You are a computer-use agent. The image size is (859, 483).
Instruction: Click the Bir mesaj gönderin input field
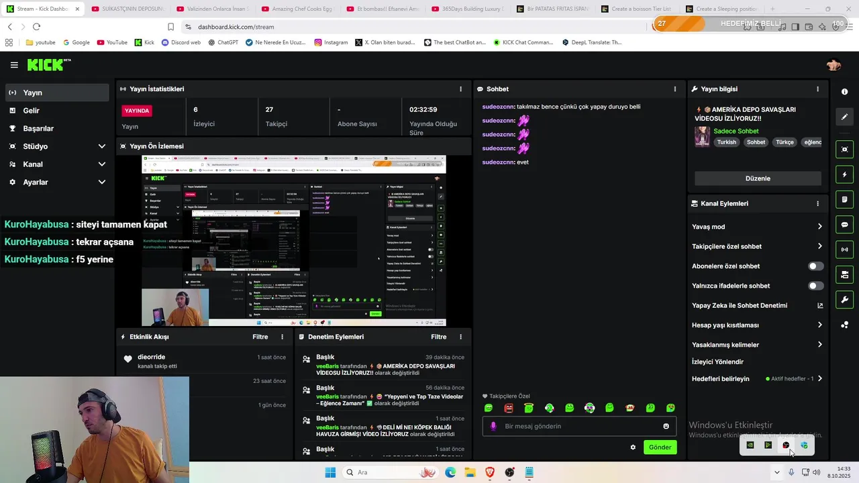(x=579, y=426)
